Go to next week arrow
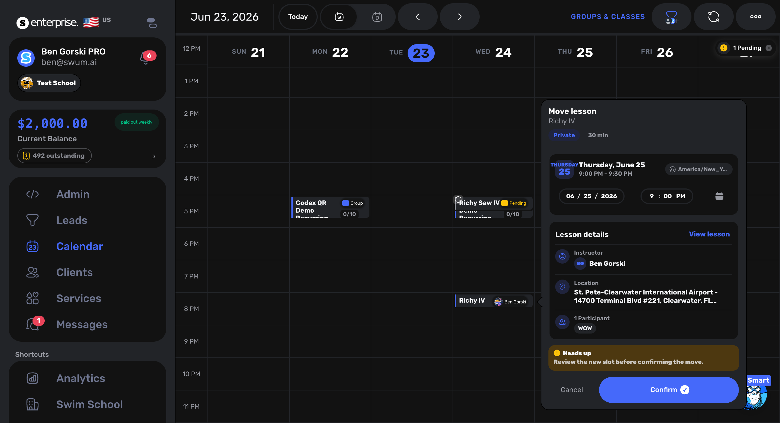This screenshot has width=780, height=423. tap(459, 17)
